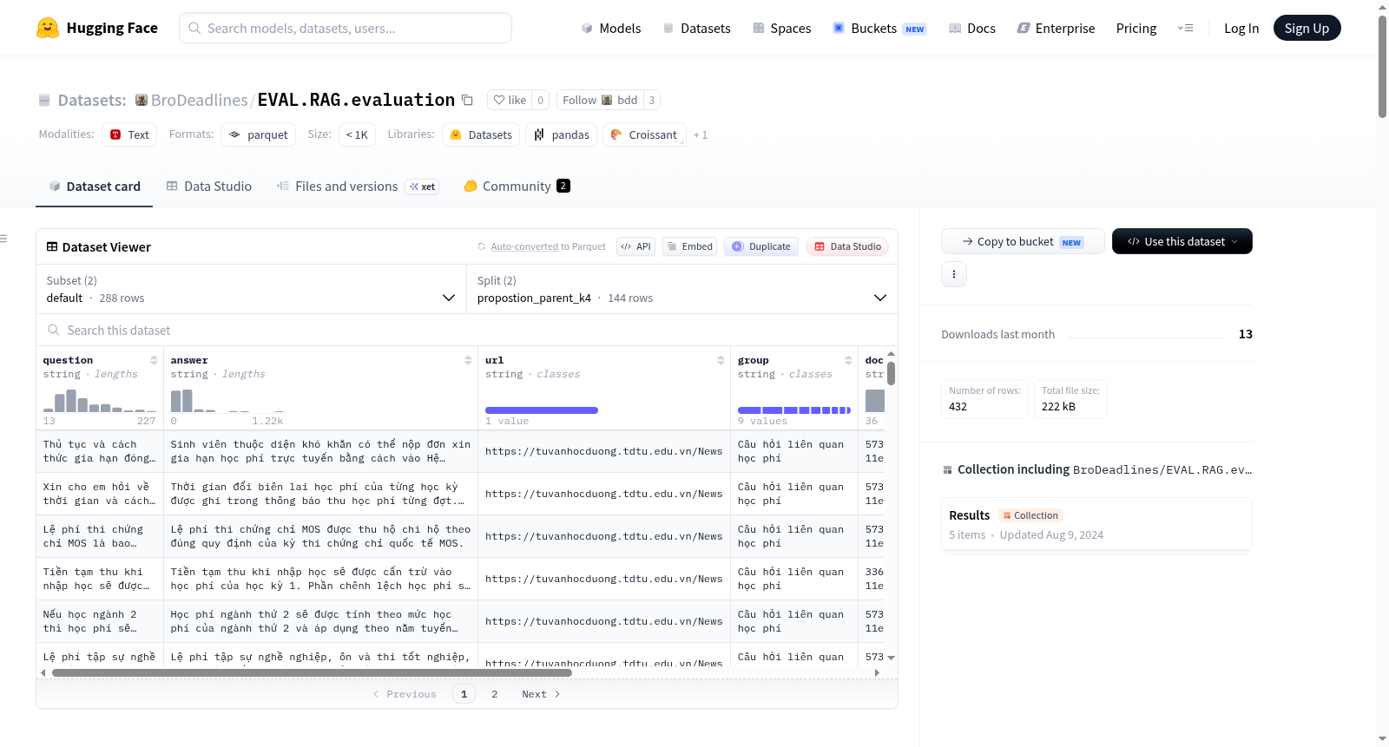Click the Hugging Face logo icon
This screenshot has width=1389, height=747.
coord(48,28)
